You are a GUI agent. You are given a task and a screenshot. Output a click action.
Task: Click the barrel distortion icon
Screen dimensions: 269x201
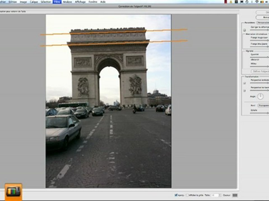point(244,30)
